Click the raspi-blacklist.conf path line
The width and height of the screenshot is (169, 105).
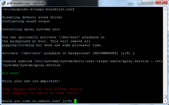tap(38, 9)
